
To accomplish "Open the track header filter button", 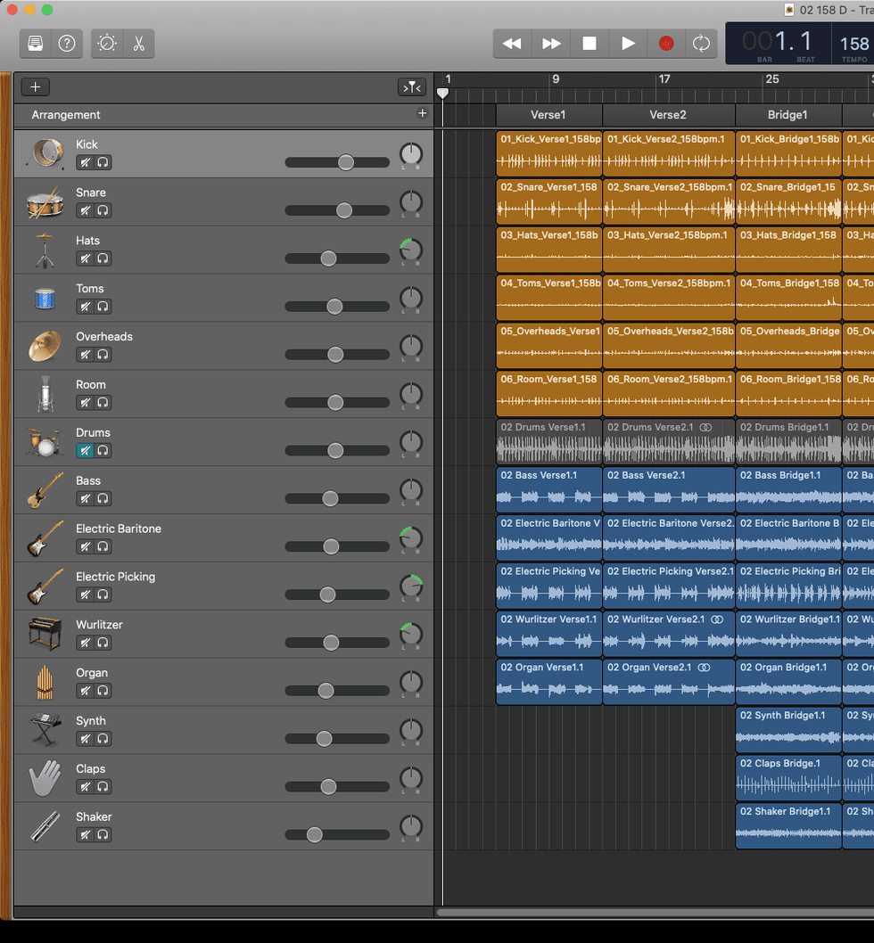I will (x=411, y=87).
